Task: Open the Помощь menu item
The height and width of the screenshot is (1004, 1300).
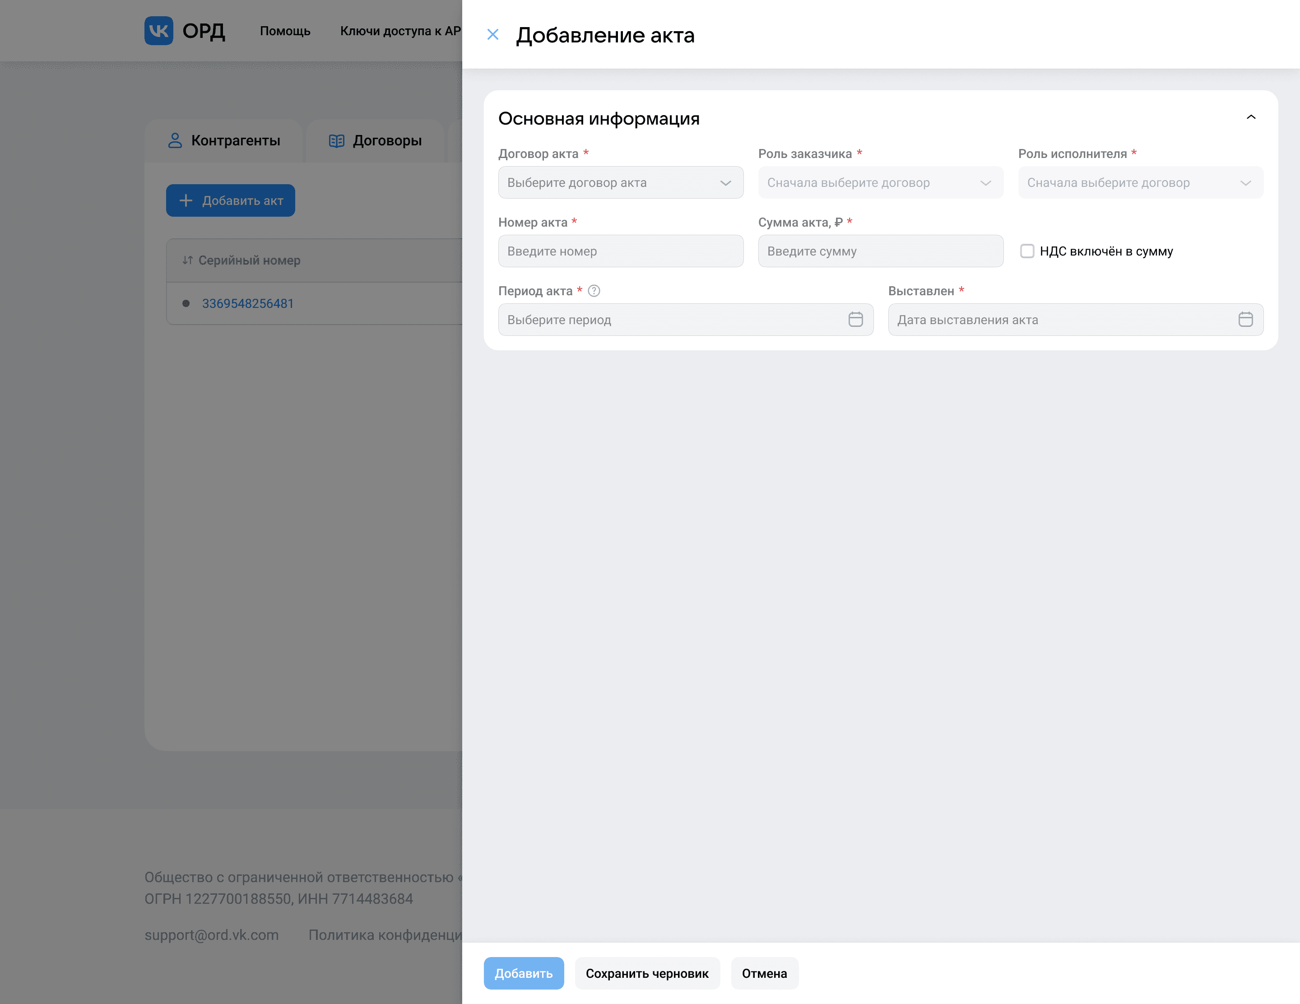Action: click(285, 31)
